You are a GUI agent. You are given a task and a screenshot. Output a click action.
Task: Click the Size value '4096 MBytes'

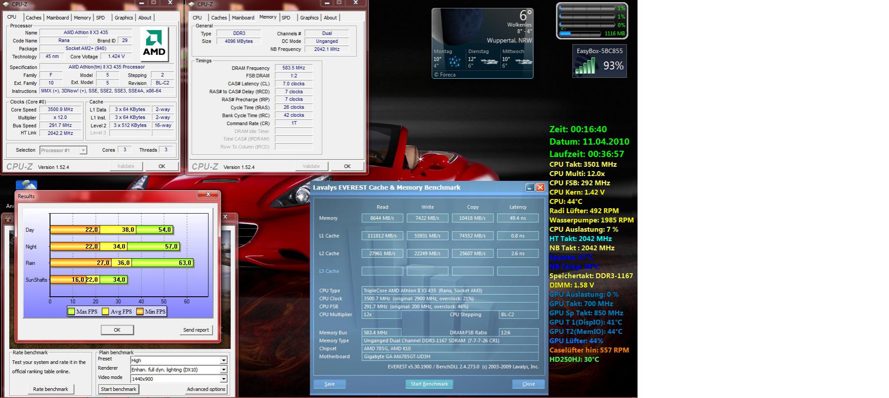pyautogui.click(x=239, y=41)
